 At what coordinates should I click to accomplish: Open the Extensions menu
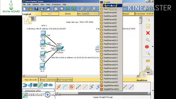[x=56, y=4]
